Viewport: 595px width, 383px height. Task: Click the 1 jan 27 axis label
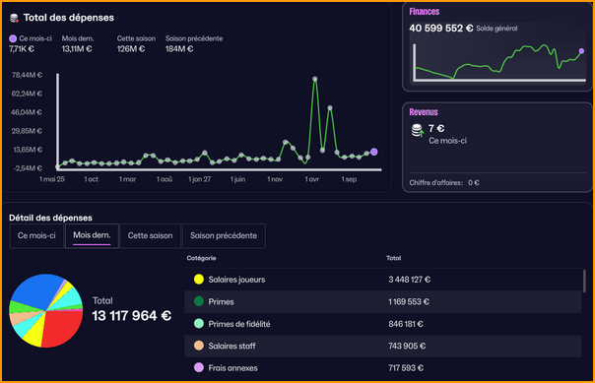coord(200,179)
